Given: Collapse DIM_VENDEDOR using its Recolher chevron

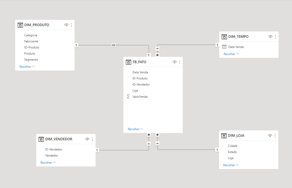Looking at the screenshot, I should (x=54, y=162).
